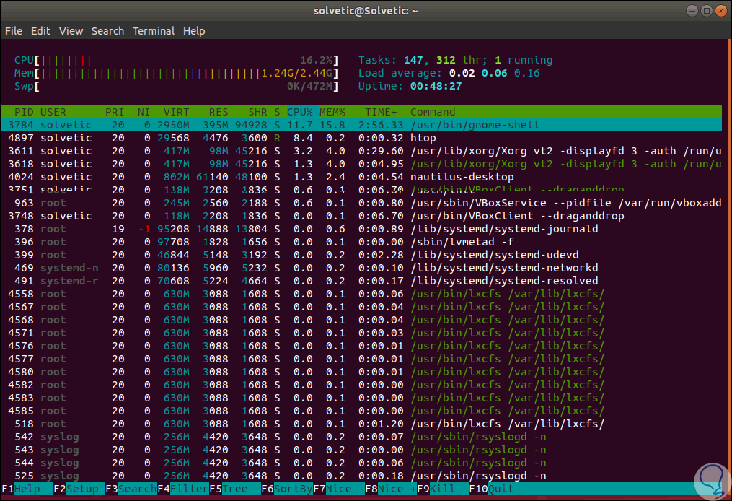732x501 pixels.
Task: Open the View menu
Action: pyautogui.click(x=71, y=31)
